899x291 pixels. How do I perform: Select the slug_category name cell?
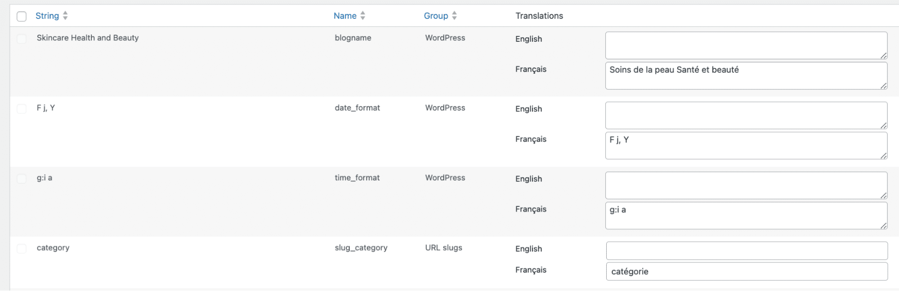(x=361, y=248)
